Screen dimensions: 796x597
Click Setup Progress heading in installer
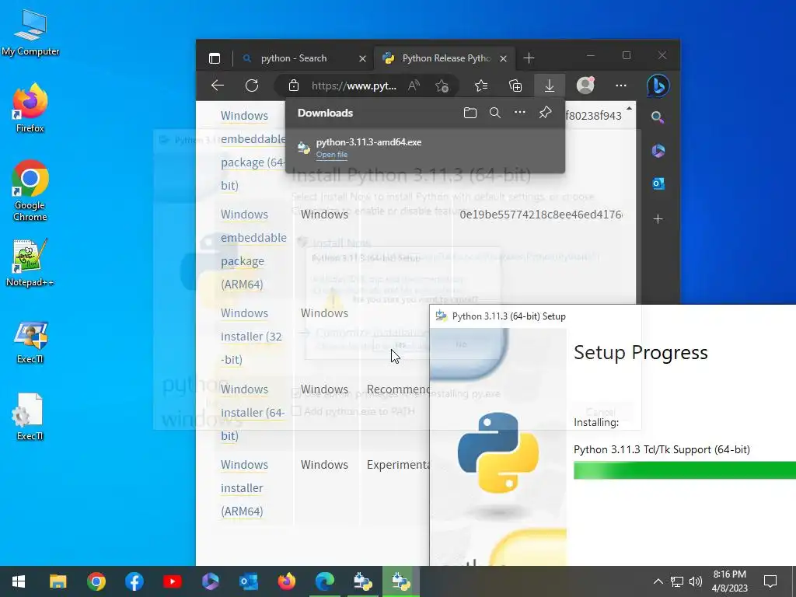641,353
